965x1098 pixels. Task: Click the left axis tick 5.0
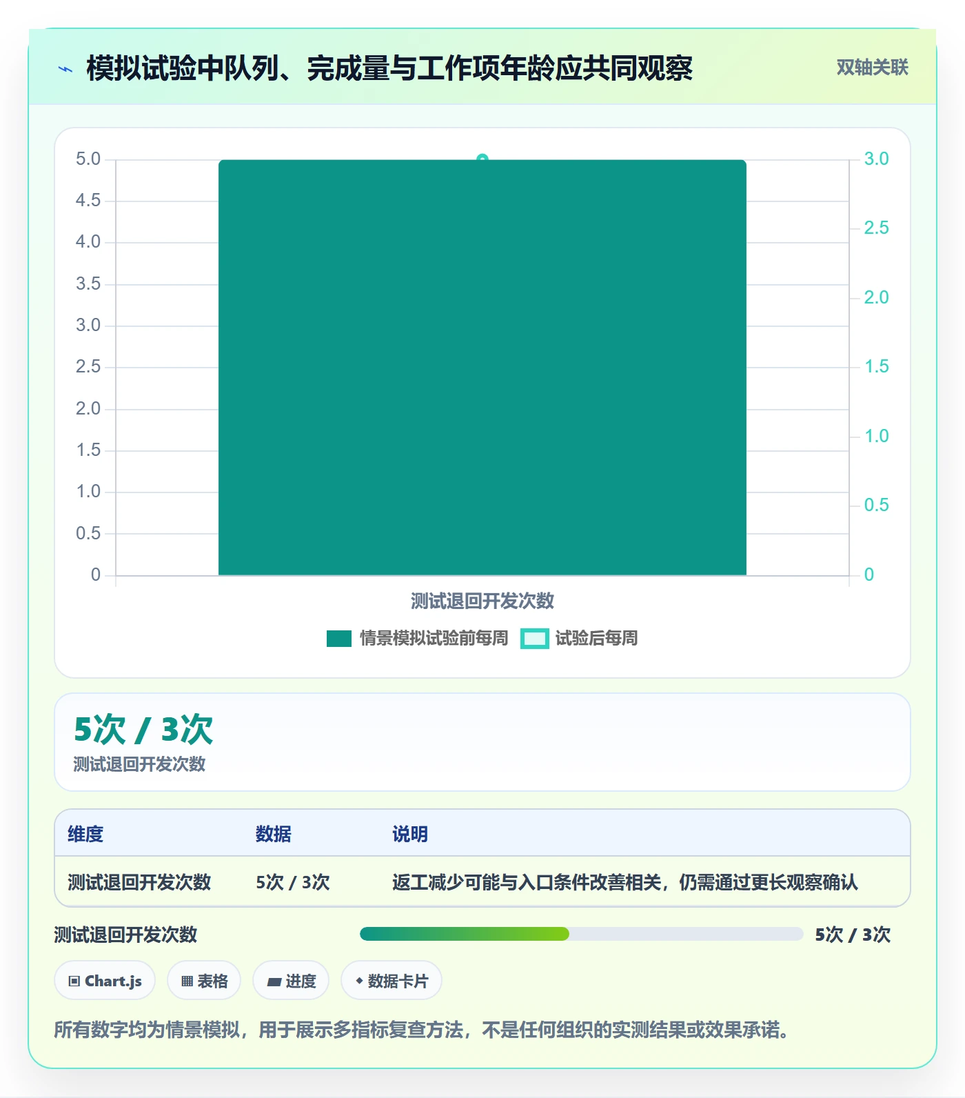(88, 159)
